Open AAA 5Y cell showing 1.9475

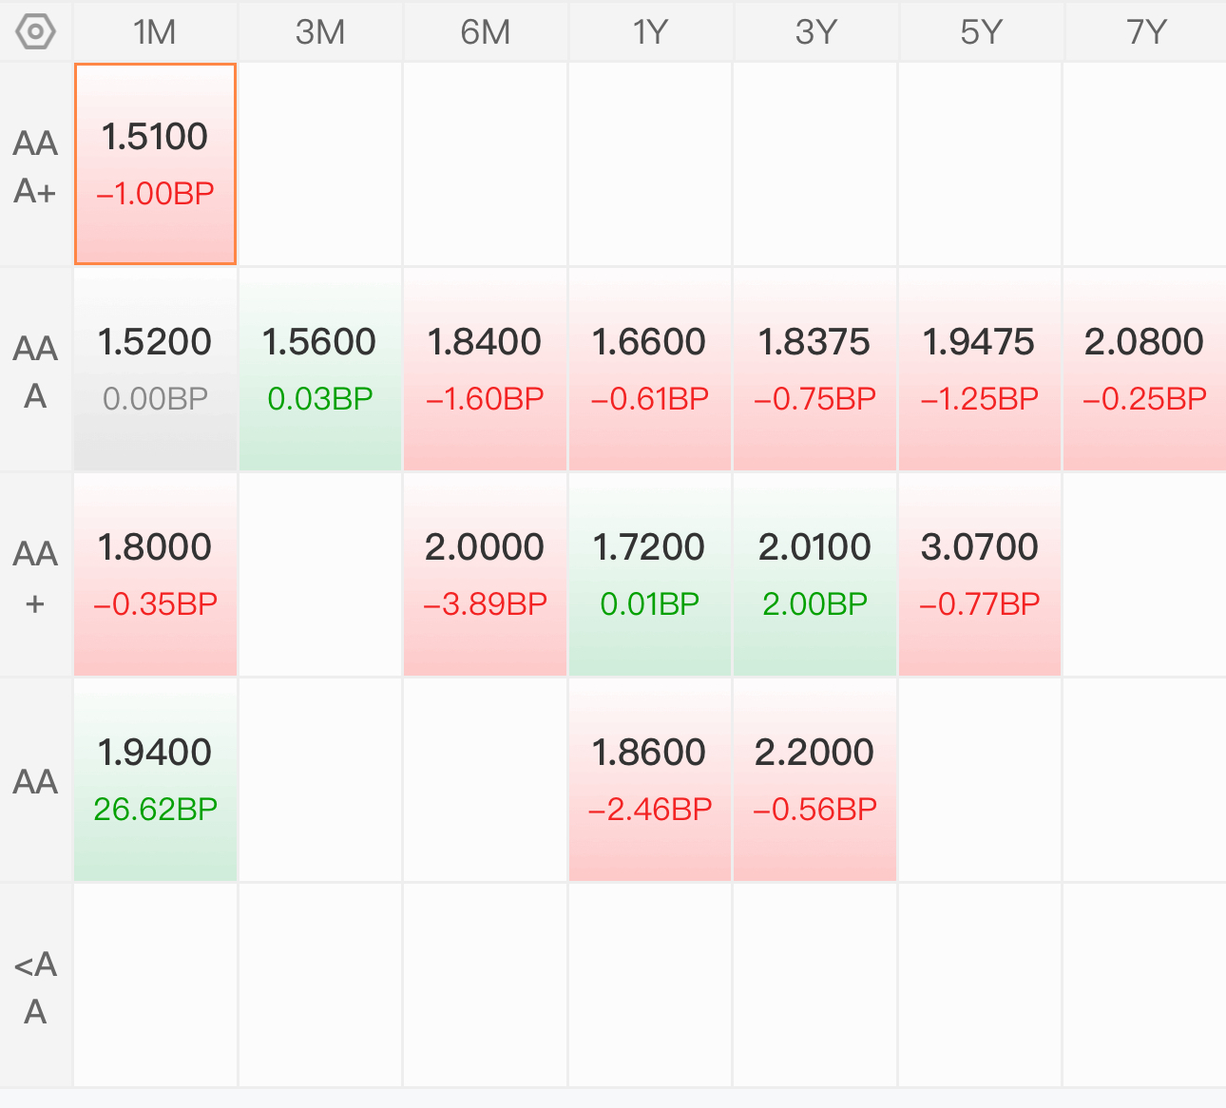click(980, 370)
